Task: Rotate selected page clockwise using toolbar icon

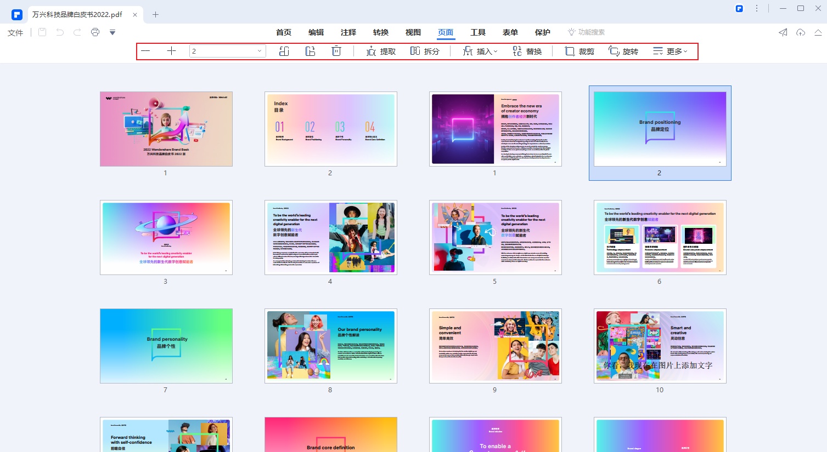Action: click(x=310, y=51)
